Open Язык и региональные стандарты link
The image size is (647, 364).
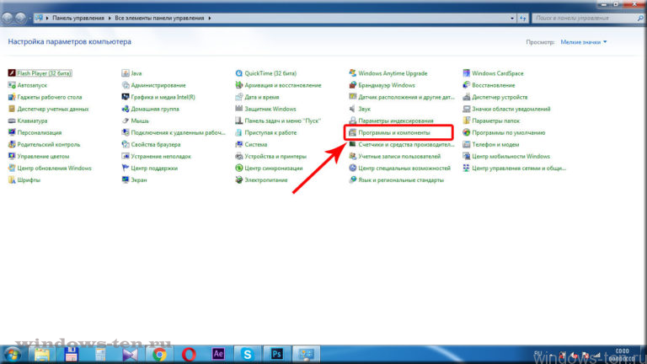(x=401, y=180)
